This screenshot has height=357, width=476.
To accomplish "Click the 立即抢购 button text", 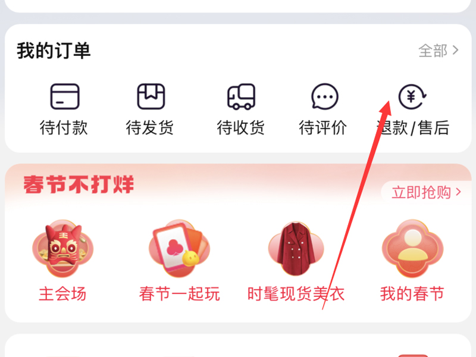I will [x=421, y=192].
